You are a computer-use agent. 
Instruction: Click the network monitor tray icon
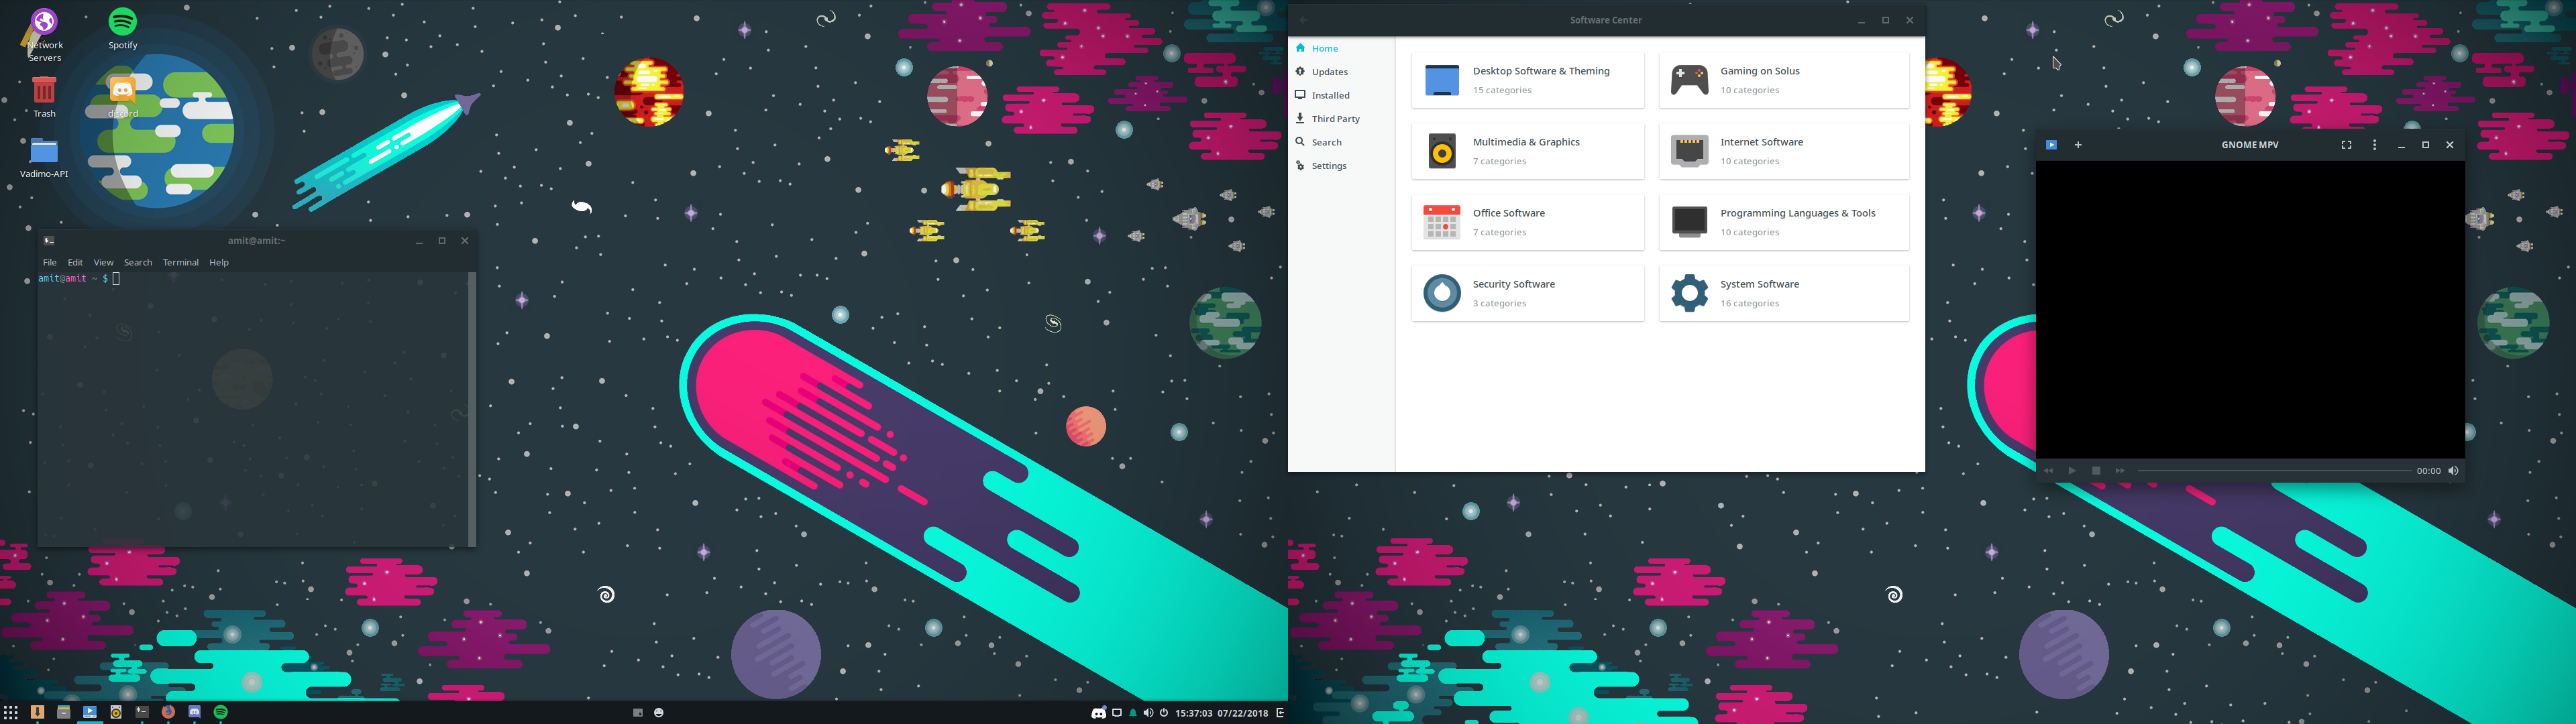1117,713
